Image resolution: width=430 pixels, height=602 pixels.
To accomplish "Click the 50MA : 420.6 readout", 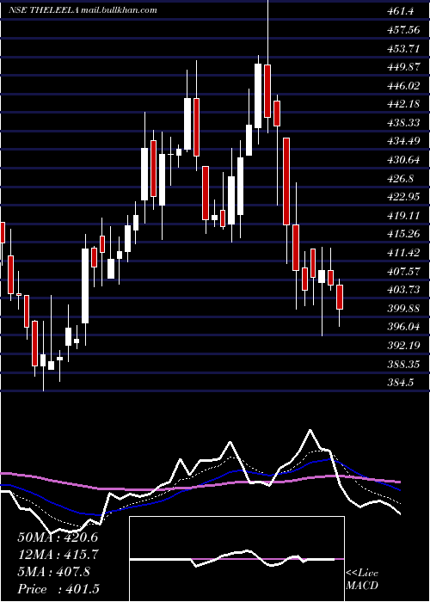I will point(58,537).
